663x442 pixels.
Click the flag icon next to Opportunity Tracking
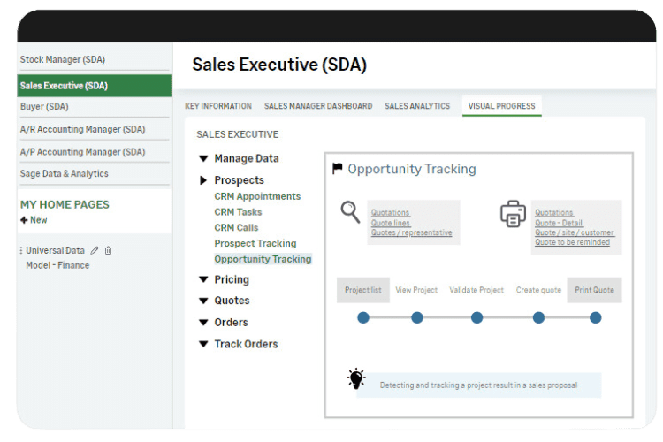pyautogui.click(x=337, y=169)
